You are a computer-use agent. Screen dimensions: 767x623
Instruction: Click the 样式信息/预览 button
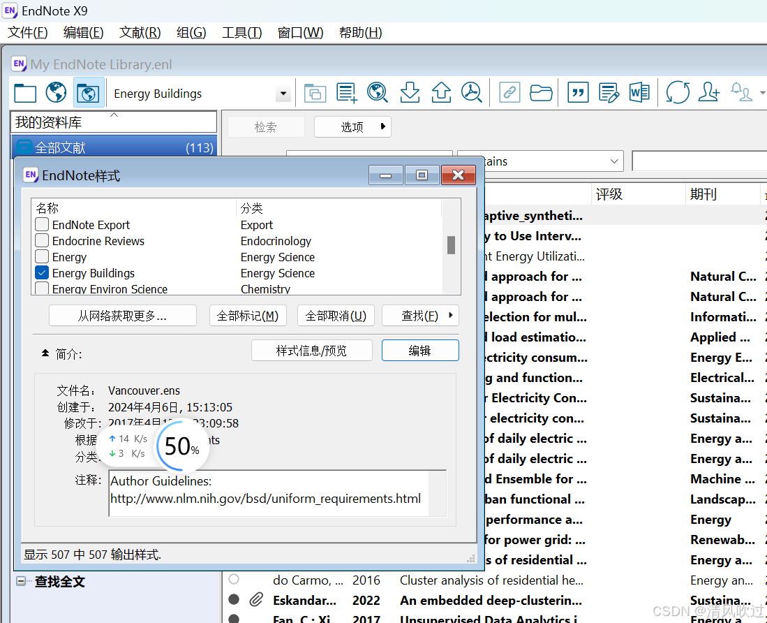(311, 351)
